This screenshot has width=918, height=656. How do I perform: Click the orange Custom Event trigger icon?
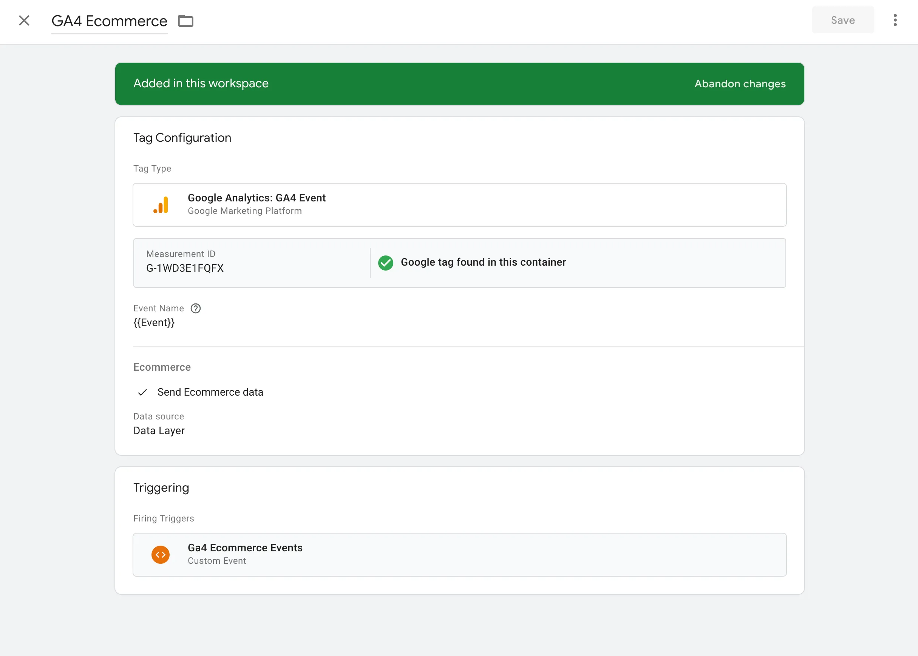pos(161,555)
